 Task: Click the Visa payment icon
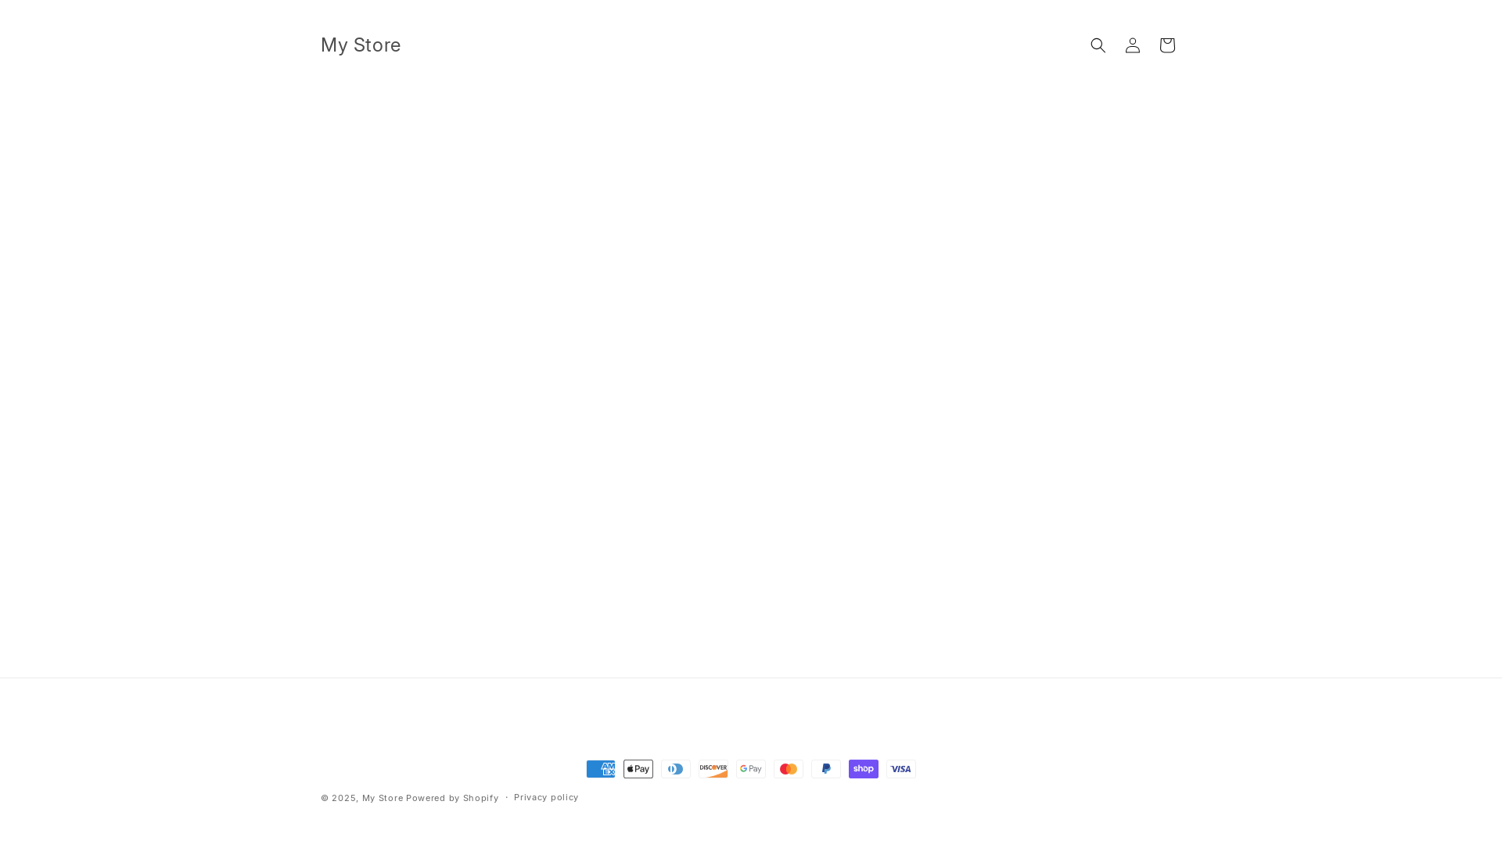point(901,769)
